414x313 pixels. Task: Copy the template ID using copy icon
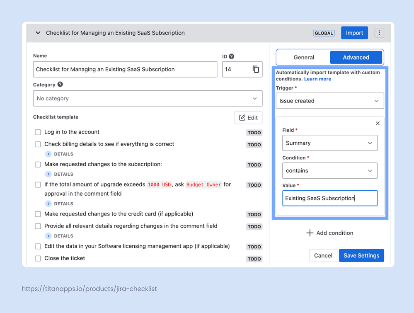tap(257, 69)
